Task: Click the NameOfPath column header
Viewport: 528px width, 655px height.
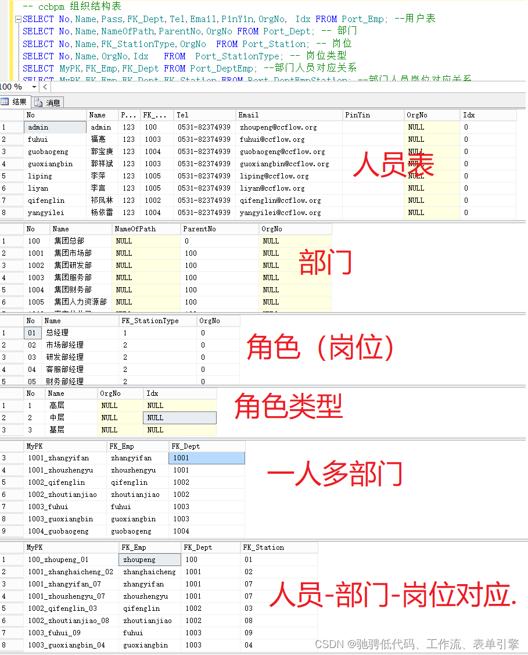Action: point(146,229)
